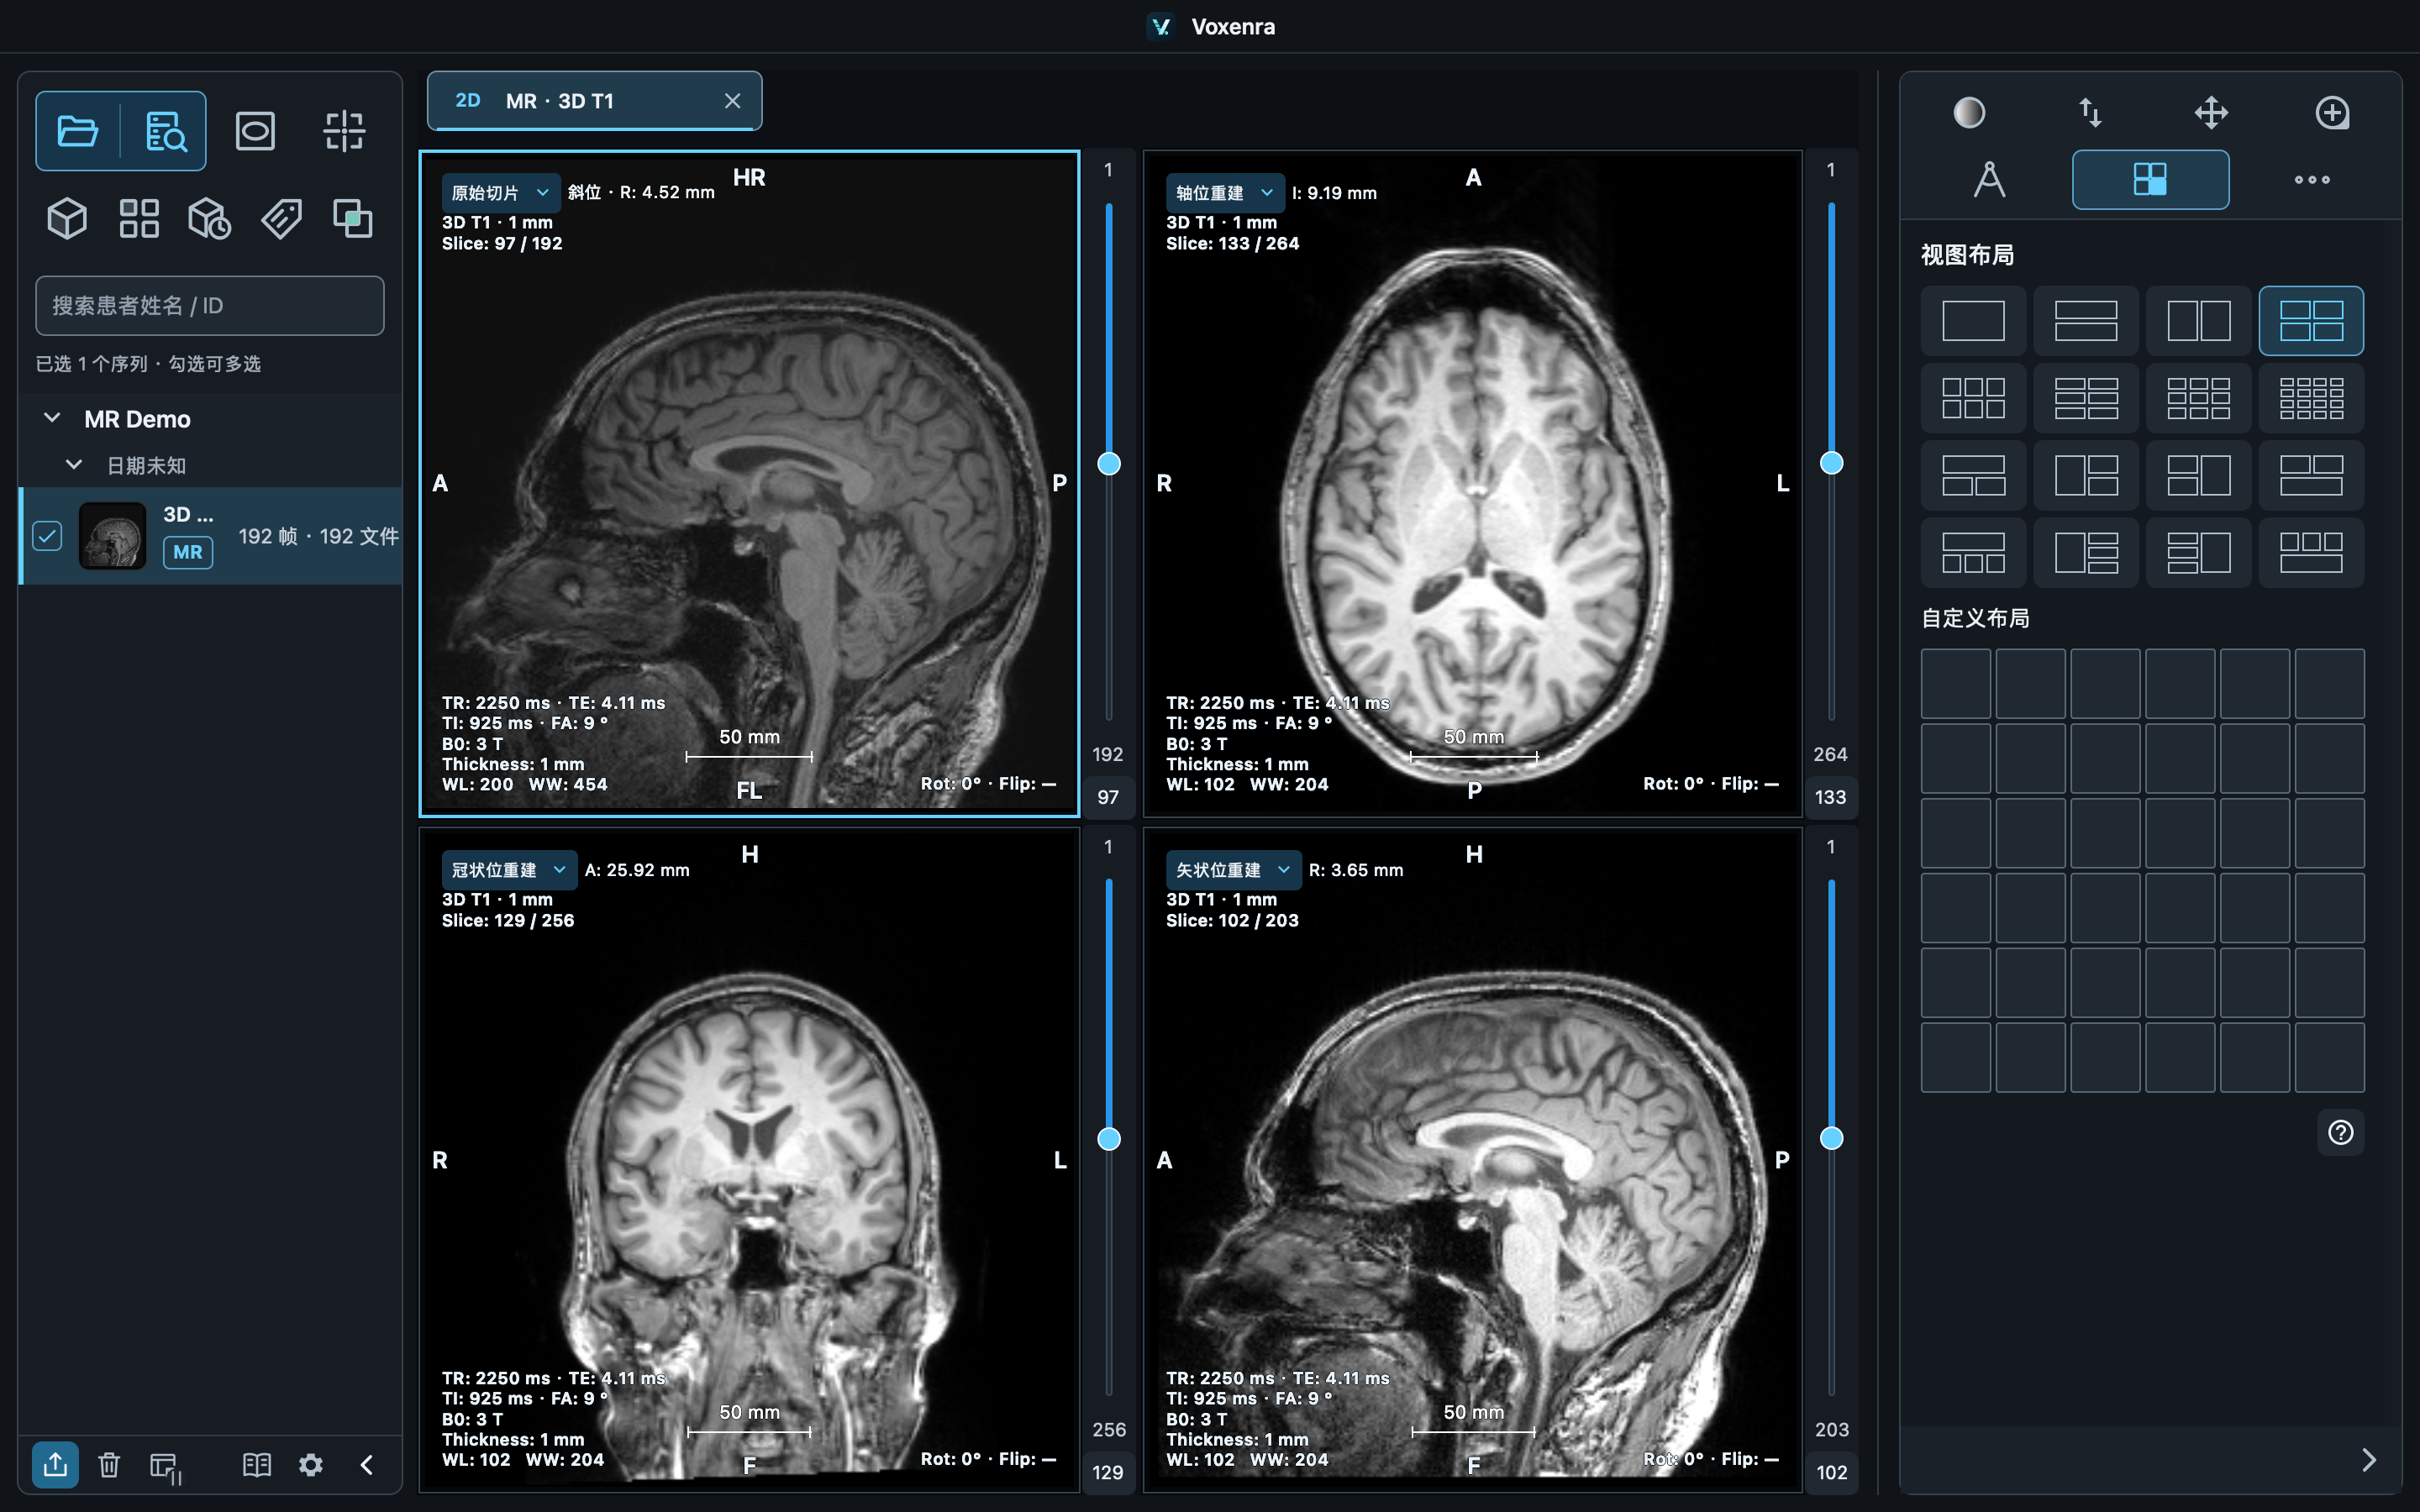Collapse the left sidebar with chevron
This screenshot has height=1512, width=2420.
click(x=367, y=1465)
